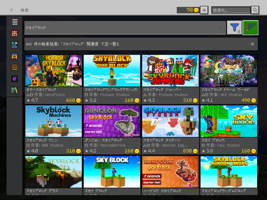Click the 660 price on Horror Skyblock
The height and width of the screenshot is (200, 267).
tap(71, 100)
